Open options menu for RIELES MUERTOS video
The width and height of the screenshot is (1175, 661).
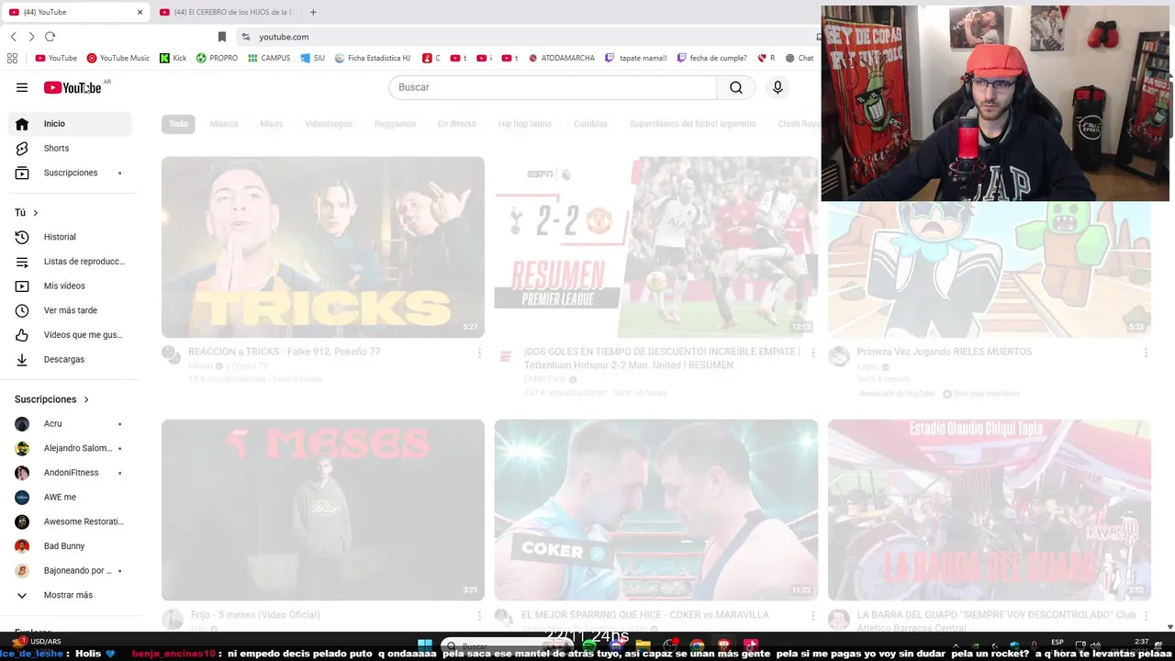(x=1146, y=353)
